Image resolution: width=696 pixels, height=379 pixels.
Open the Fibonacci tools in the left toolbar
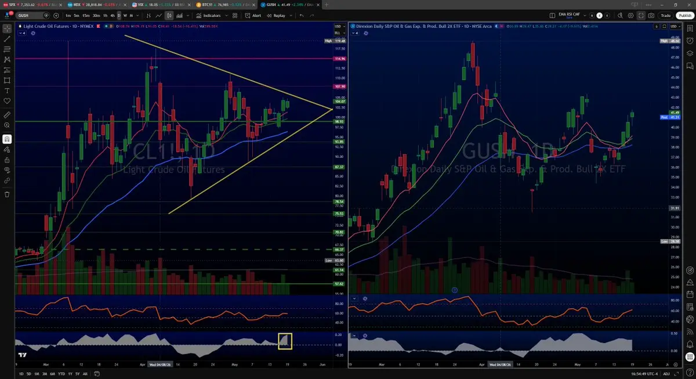tap(7, 49)
